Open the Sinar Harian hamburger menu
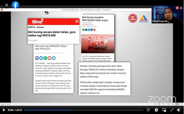 pos(77,21)
